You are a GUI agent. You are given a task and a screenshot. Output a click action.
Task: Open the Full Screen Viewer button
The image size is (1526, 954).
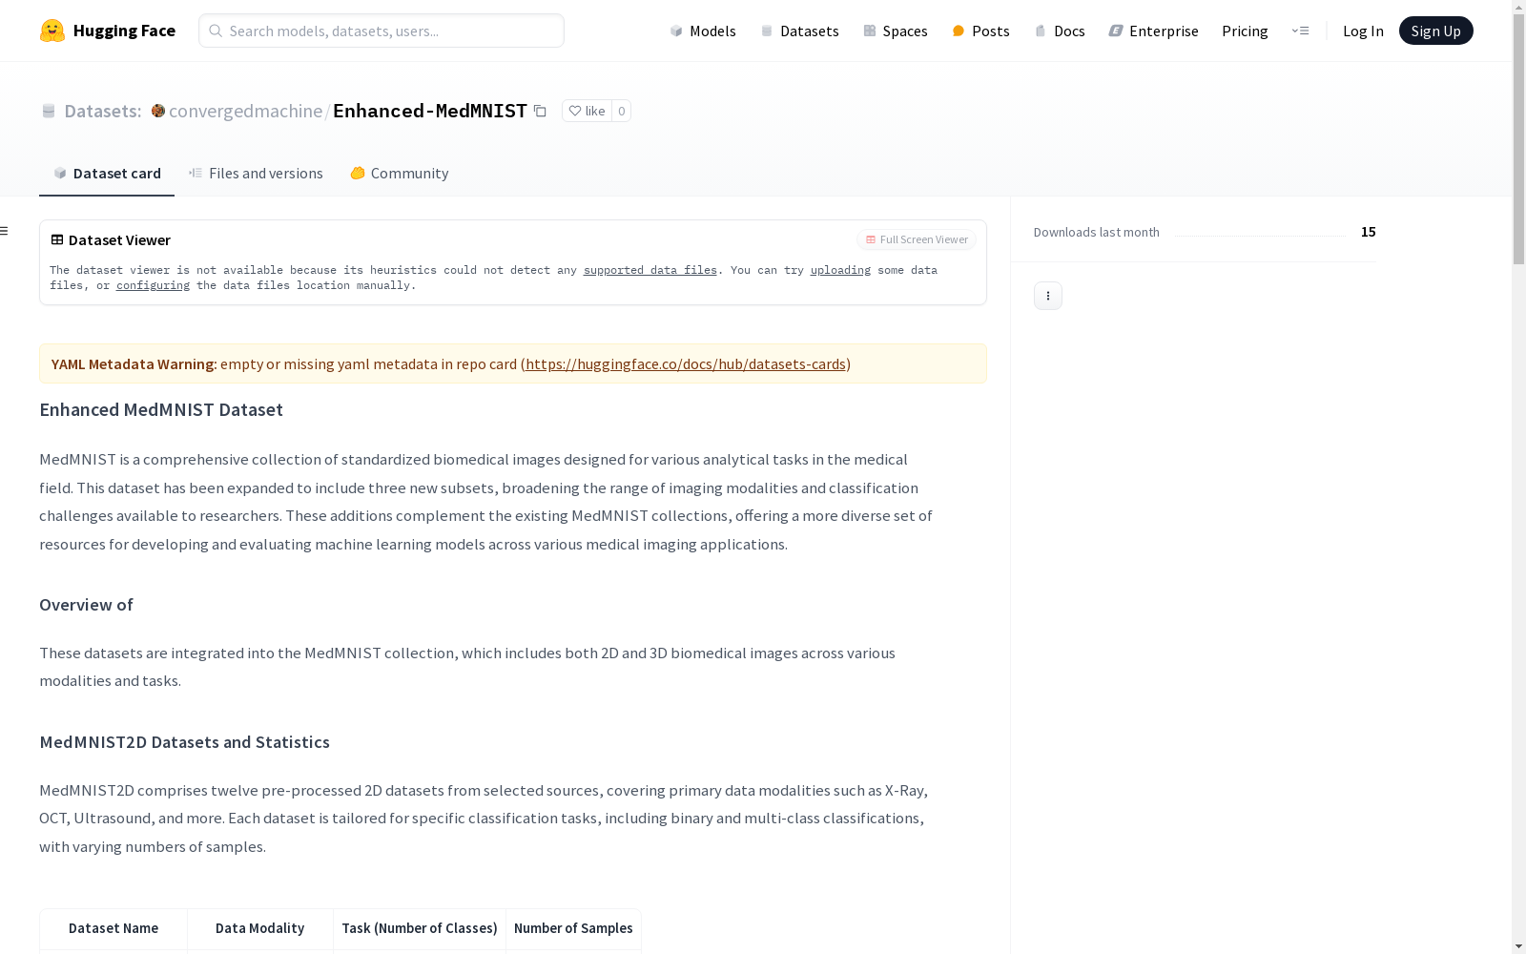(917, 239)
